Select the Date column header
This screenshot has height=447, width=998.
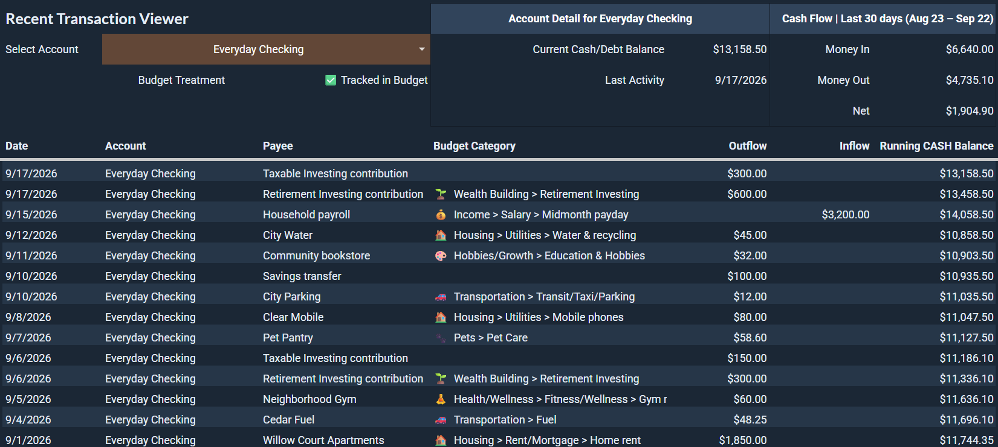coord(17,146)
